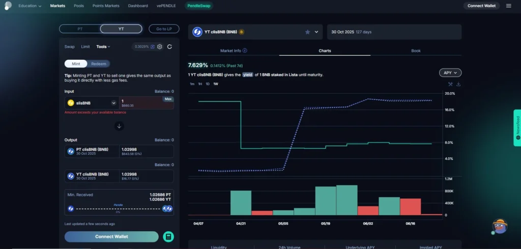Set chart interval to 1D
521x249 pixels.
point(208,84)
